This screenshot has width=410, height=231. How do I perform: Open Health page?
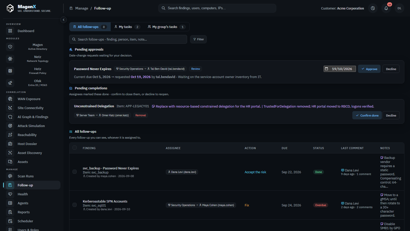coord(32,194)
